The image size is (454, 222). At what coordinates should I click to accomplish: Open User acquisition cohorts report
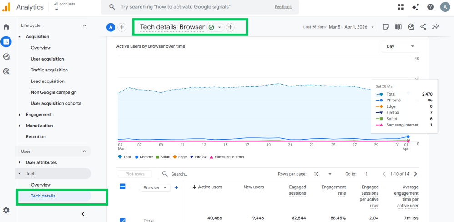(x=56, y=103)
